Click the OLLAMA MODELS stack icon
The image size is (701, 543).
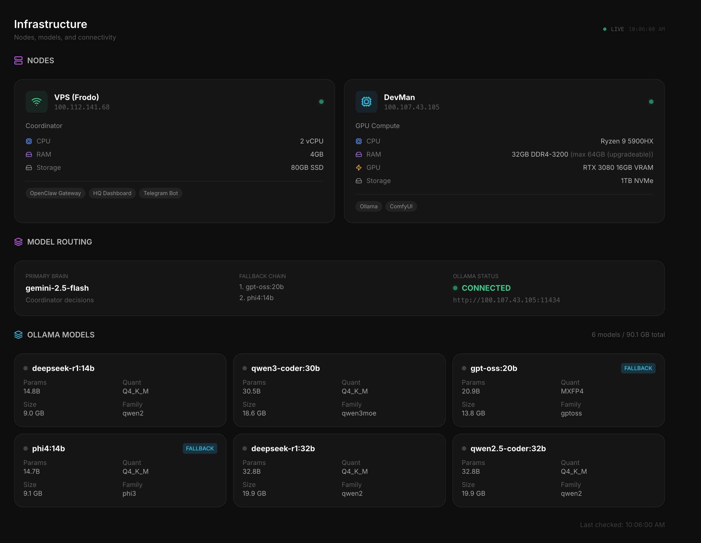[18, 335]
